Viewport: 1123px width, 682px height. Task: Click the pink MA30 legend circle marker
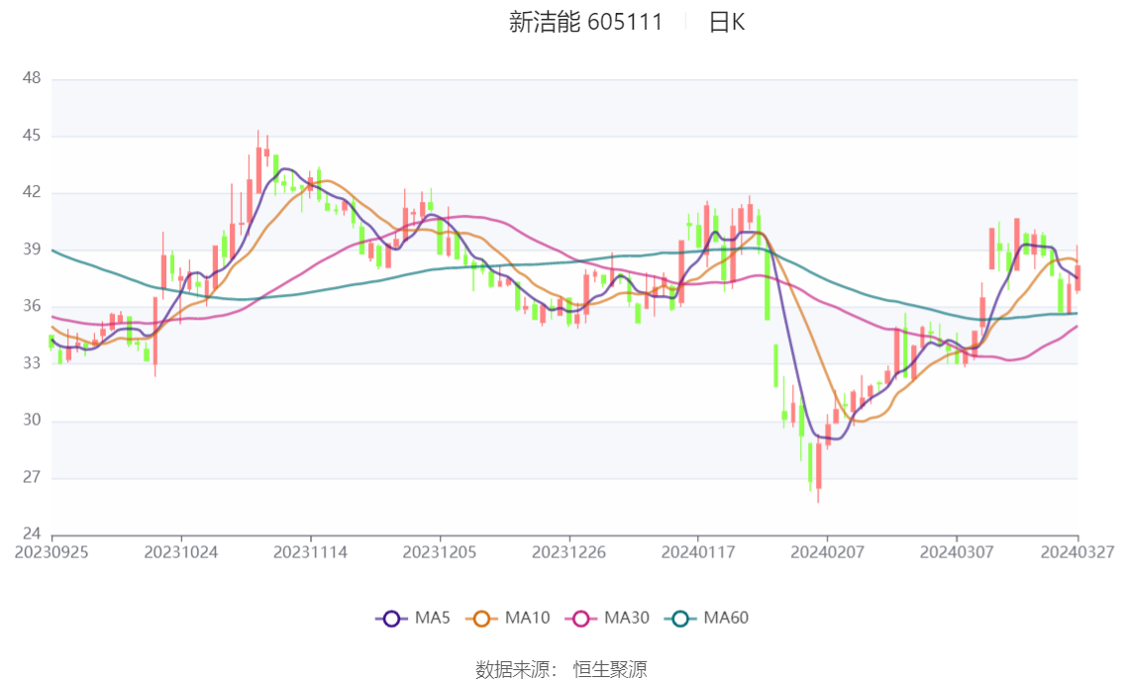(582, 619)
